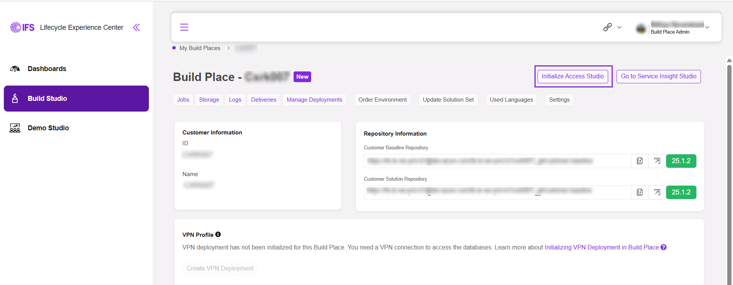Collapse the sidebar with double chevron
This screenshot has height=285, width=733.
(136, 27)
